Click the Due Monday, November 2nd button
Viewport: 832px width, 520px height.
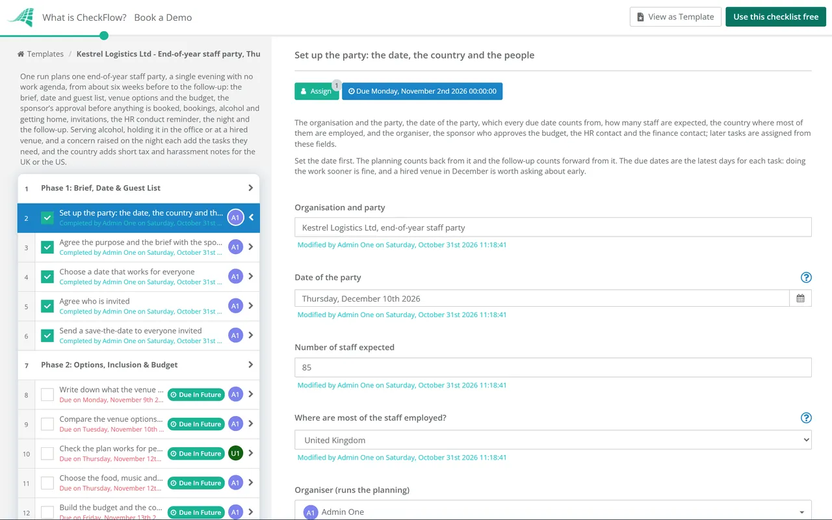click(x=422, y=91)
